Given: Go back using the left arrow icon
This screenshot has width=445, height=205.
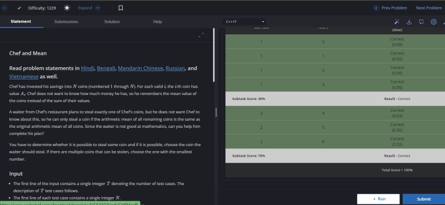Looking at the screenshot, I should pyautogui.click(x=4, y=8).
